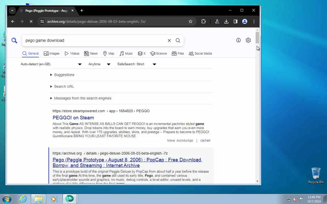Open the Auto-detect language dropdown

(51, 64)
